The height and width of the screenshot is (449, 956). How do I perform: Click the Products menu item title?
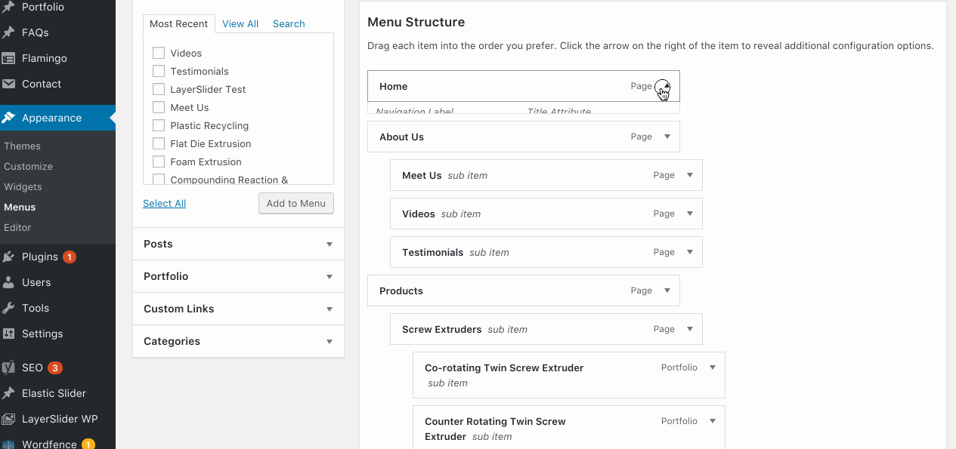401,291
